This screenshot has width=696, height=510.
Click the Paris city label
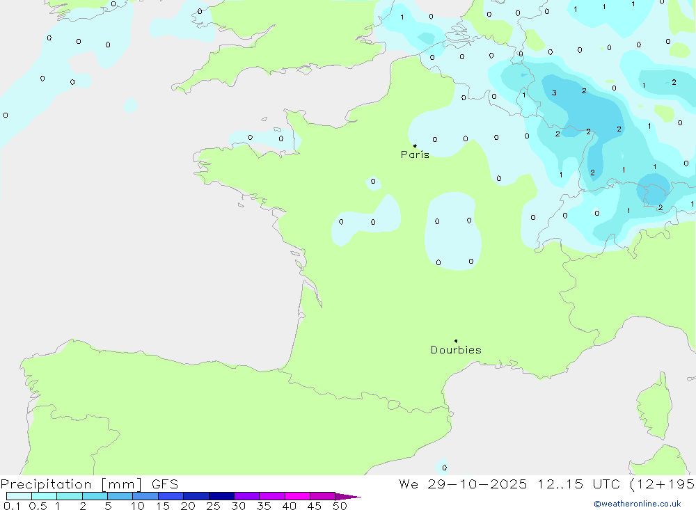pos(415,154)
